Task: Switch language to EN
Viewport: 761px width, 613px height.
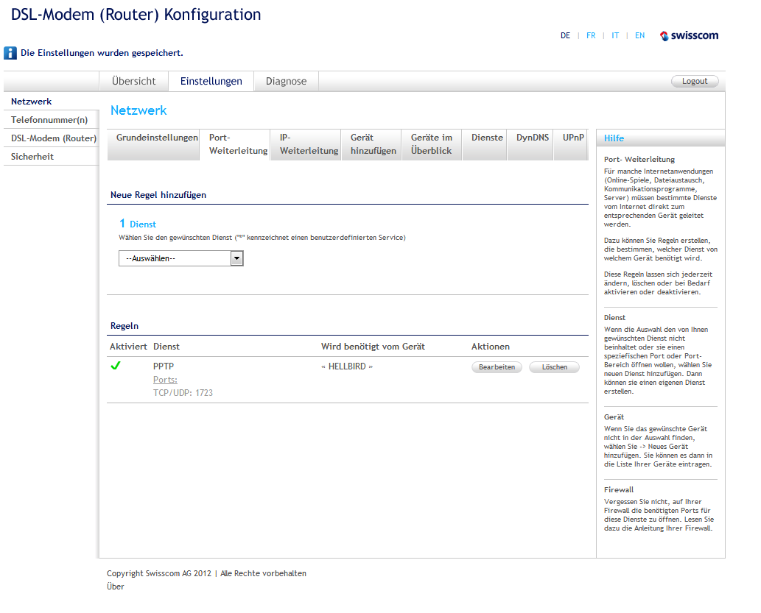Action: coord(639,35)
